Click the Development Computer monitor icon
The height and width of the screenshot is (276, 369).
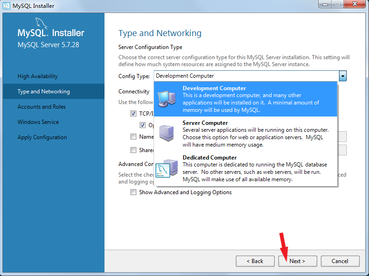[x=166, y=99]
